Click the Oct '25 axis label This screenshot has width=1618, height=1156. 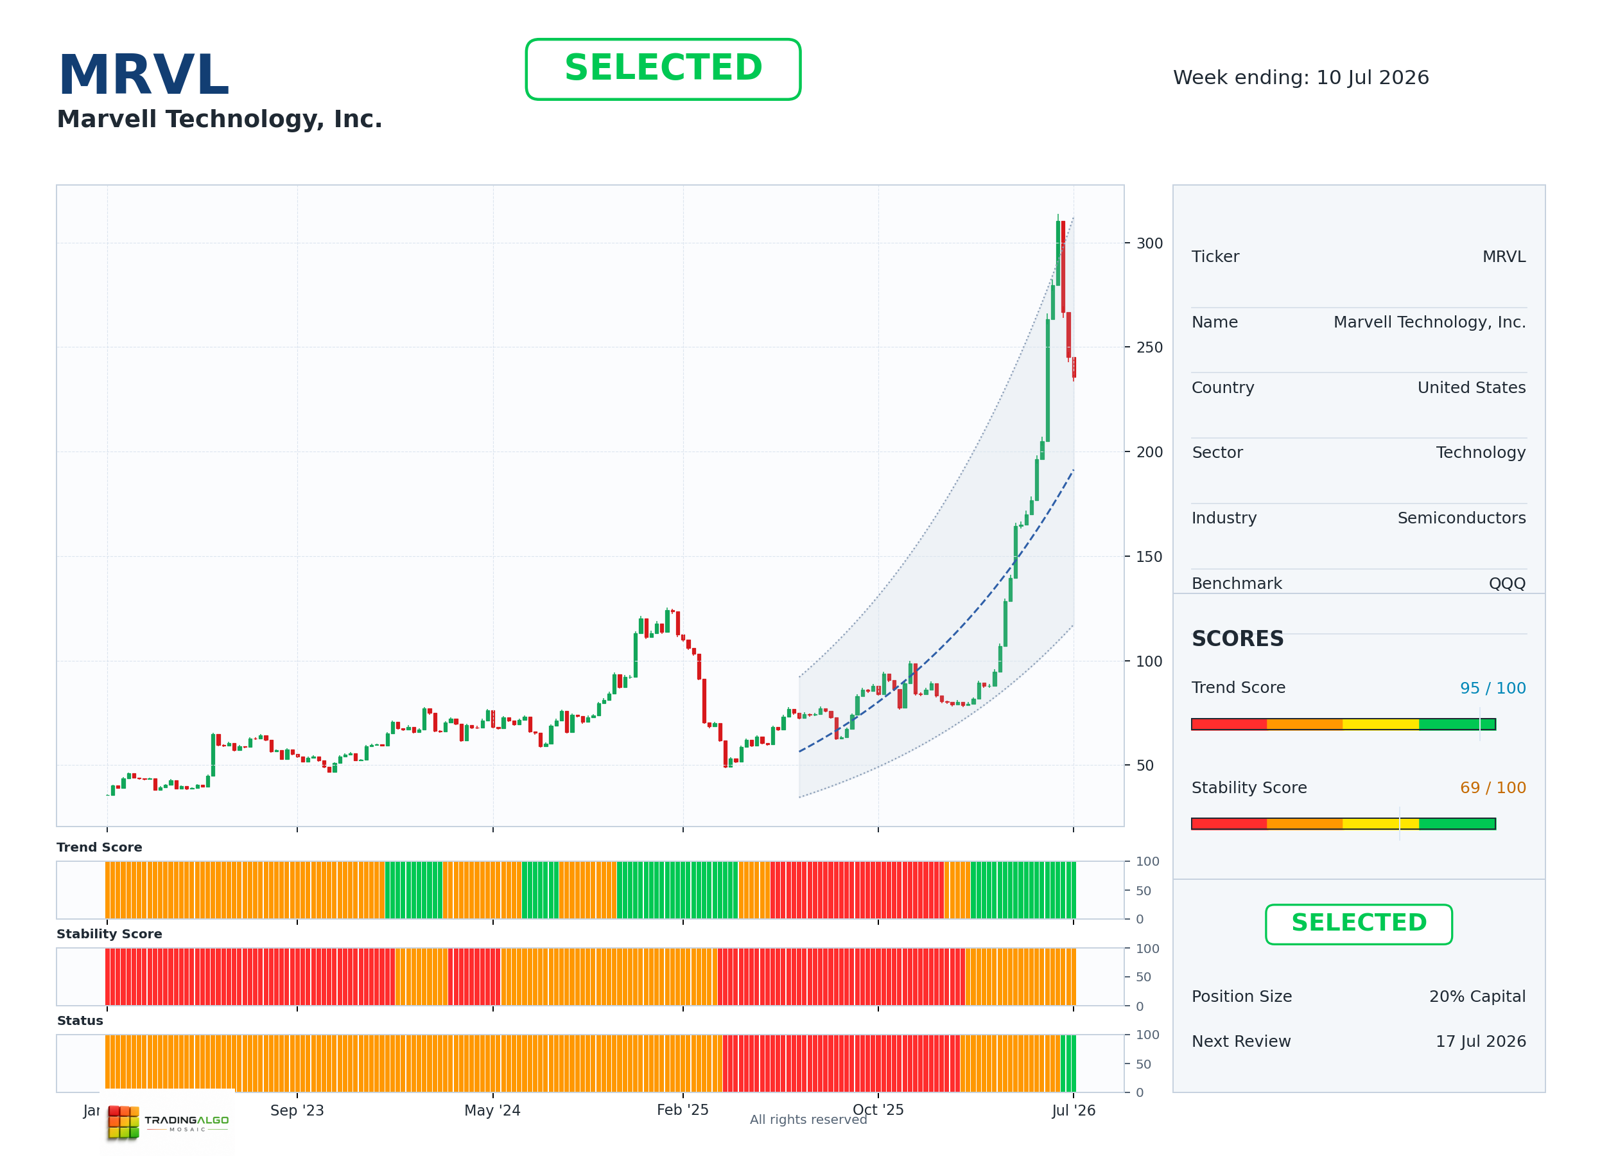(878, 1110)
